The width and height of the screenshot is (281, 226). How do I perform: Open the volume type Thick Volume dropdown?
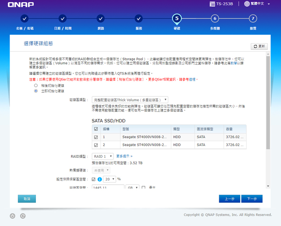[x=130, y=100]
